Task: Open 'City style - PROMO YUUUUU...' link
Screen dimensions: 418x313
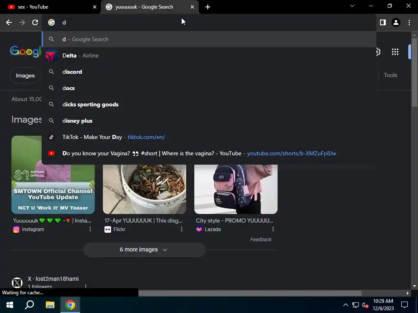Action: pyautogui.click(x=235, y=220)
